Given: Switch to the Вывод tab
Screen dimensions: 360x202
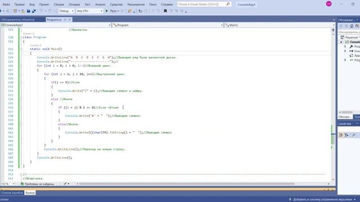Looking at the screenshot, I should coord(30,193).
